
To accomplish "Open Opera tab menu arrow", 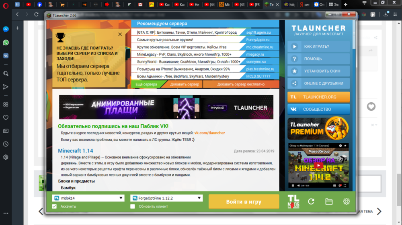I will (364, 3).
